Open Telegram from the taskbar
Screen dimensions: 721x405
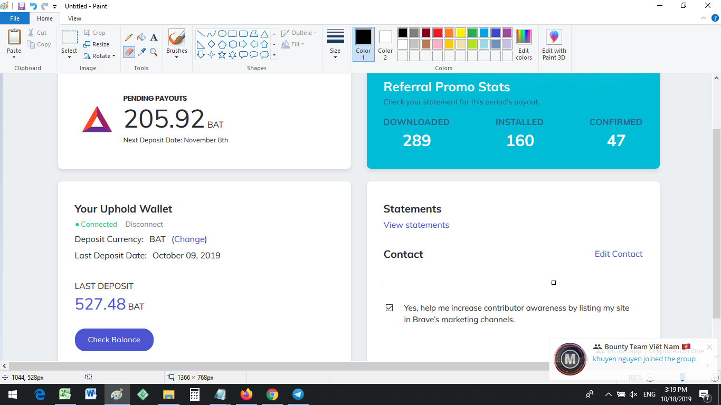click(298, 394)
